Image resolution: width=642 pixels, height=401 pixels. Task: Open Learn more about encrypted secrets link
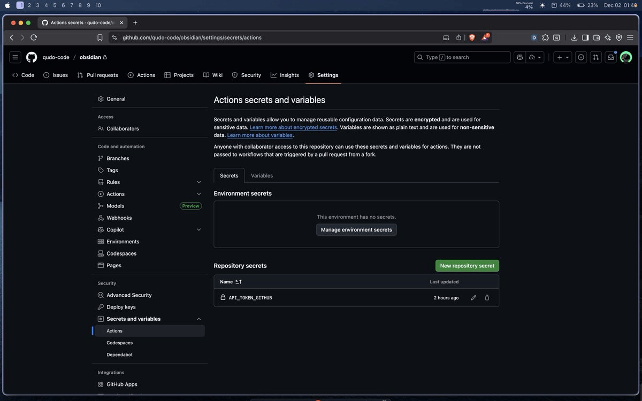(x=293, y=128)
